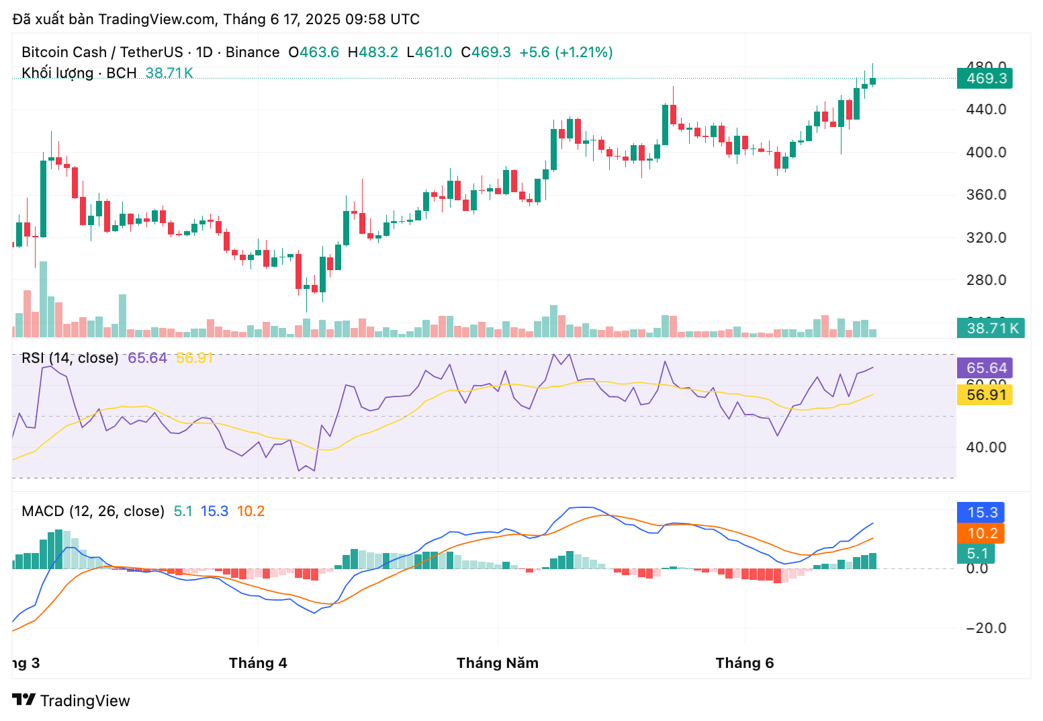This screenshot has width=1043, height=721.
Task: Select the purple 65.64 RSI axis tag
Action: 985,368
